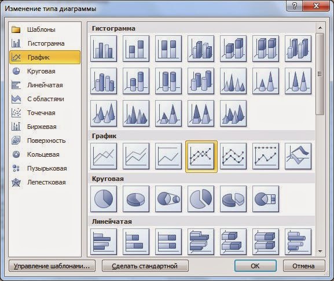Select the clustered column chart thumbnail
The height and width of the screenshot is (281, 334).
104,49
